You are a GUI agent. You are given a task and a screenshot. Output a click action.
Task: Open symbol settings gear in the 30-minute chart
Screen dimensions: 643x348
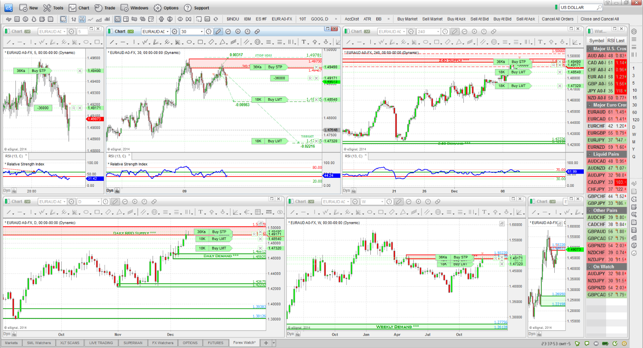coord(174,31)
